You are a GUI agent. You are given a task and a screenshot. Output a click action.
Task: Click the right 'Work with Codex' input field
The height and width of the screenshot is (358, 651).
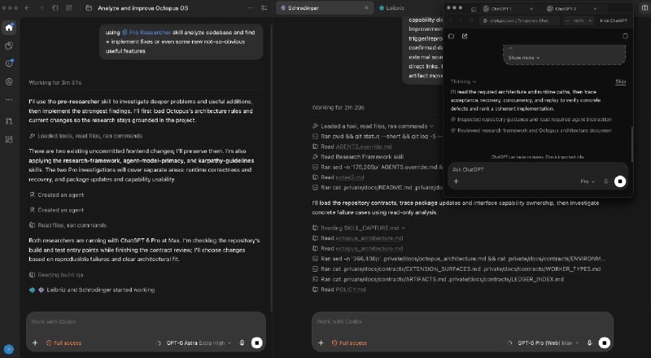pyautogui.click(x=462, y=321)
